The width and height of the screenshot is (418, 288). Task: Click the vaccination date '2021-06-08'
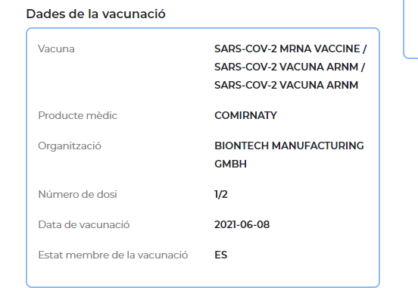tap(242, 225)
